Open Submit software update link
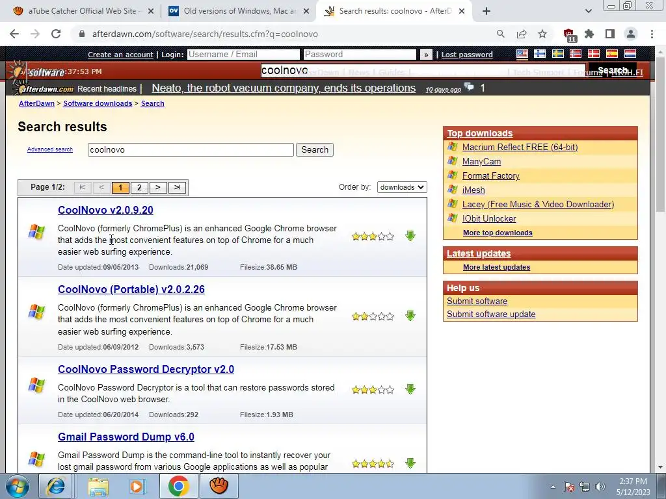Screen dimensions: 666x499 click(x=491, y=314)
